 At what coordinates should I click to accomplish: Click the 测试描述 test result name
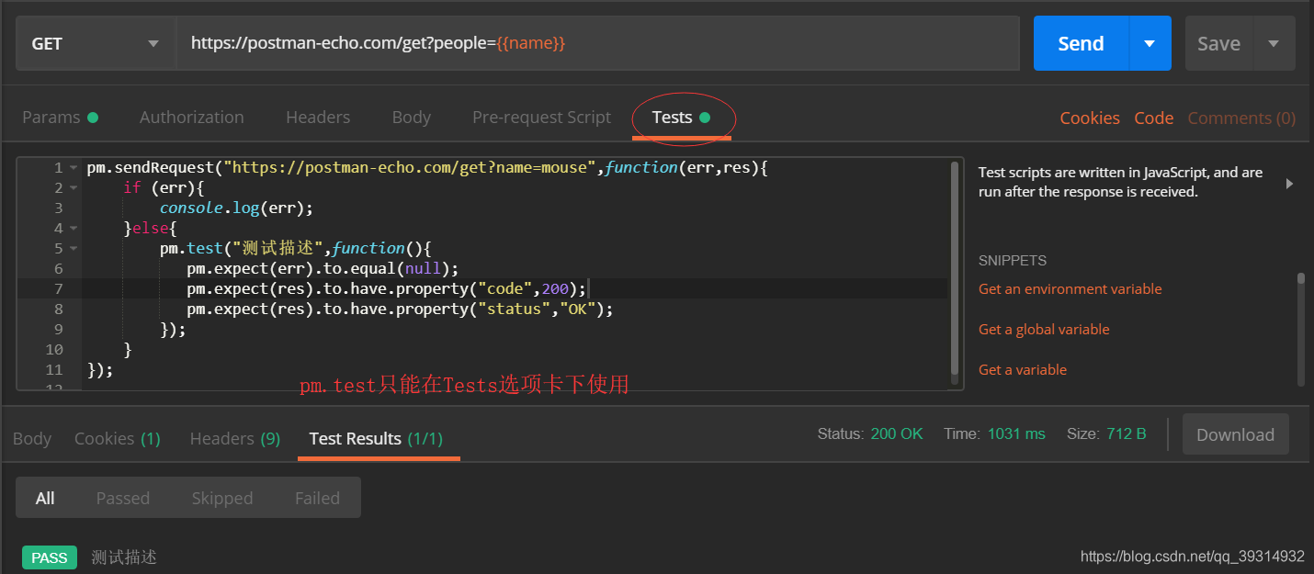(x=124, y=557)
